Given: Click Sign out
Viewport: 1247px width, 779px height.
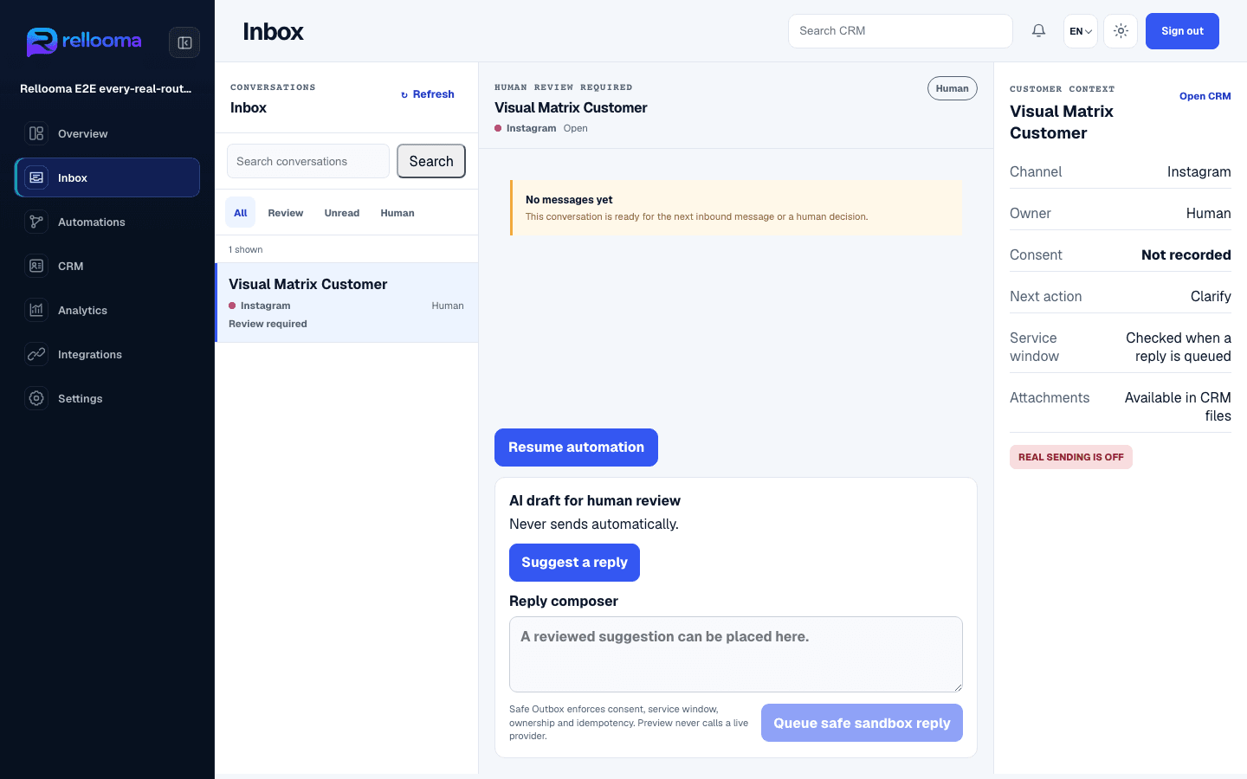Looking at the screenshot, I should pos(1182,31).
